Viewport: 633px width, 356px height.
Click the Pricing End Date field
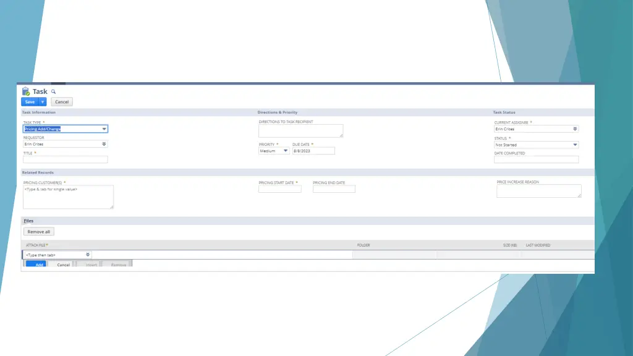(x=334, y=189)
